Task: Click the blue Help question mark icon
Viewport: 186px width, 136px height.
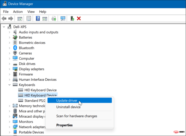Action: (38, 18)
